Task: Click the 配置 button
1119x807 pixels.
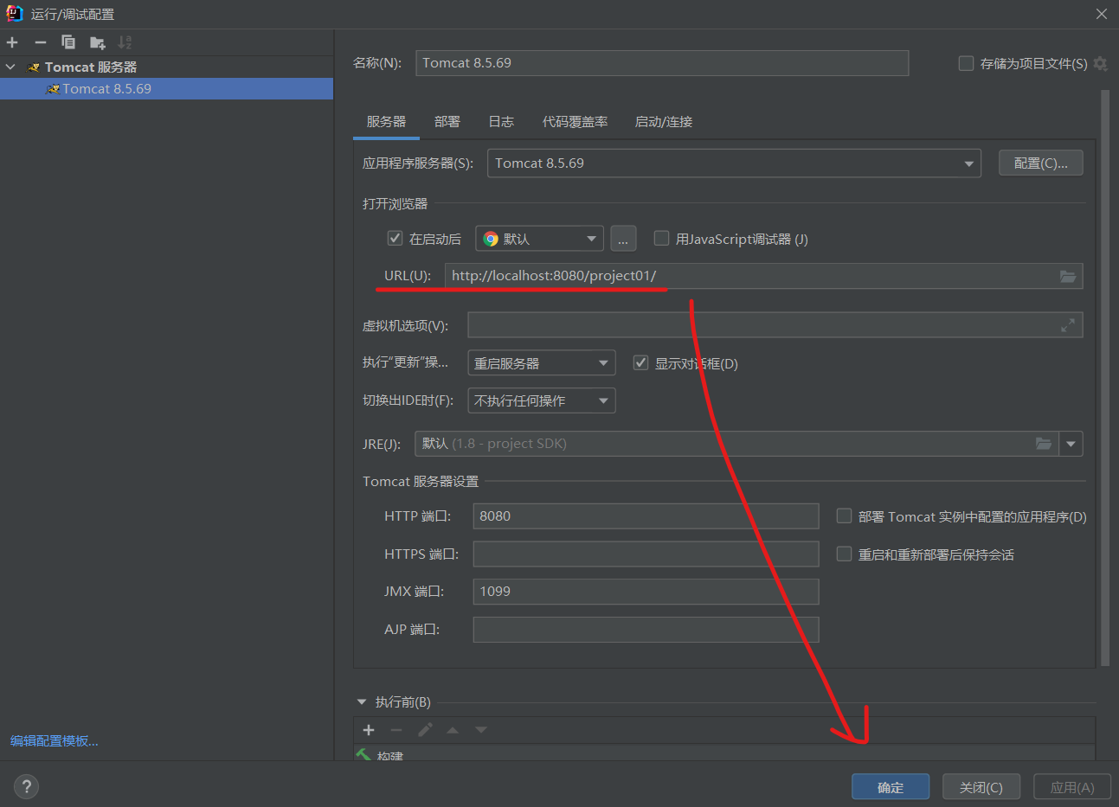Action: coord(1041,163)
